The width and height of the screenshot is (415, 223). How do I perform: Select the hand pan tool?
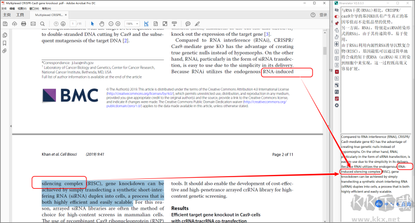(102, 24)
